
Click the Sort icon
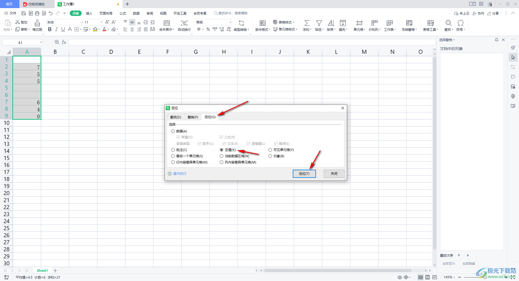331,23
